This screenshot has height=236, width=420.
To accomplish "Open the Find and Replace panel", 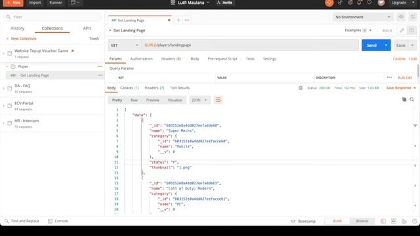I will (22, 221).
